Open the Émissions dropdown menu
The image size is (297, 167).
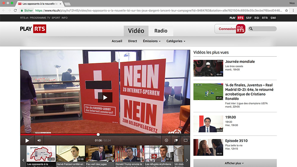point(152,41)
